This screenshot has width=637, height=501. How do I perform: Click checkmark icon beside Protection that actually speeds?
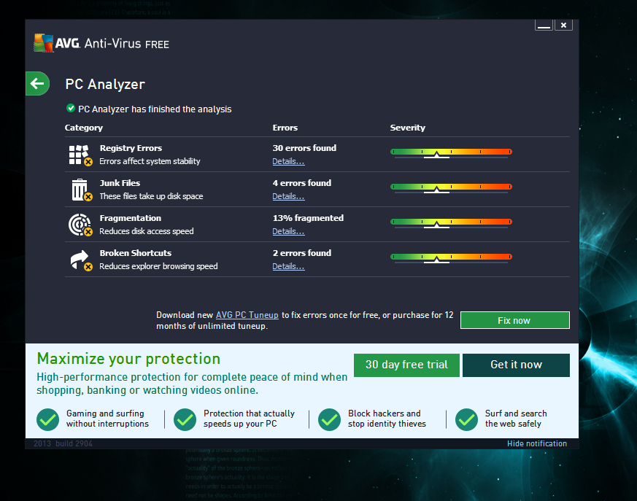coord(185,419)
